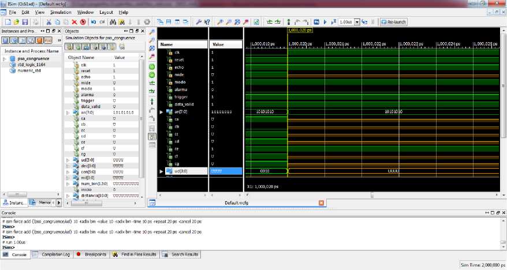The width and height of the screenshot is (507, 270).
Task: Open the Layout menu
Action: [x=106, y=12]
